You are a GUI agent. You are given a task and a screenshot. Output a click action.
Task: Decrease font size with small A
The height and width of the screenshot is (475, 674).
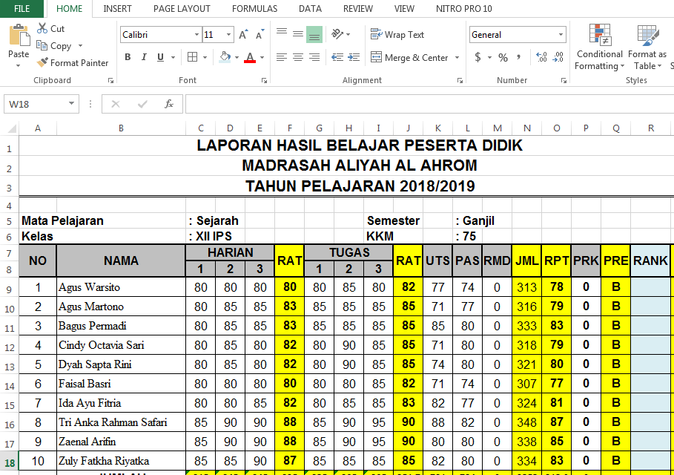[x=260, y=35]
